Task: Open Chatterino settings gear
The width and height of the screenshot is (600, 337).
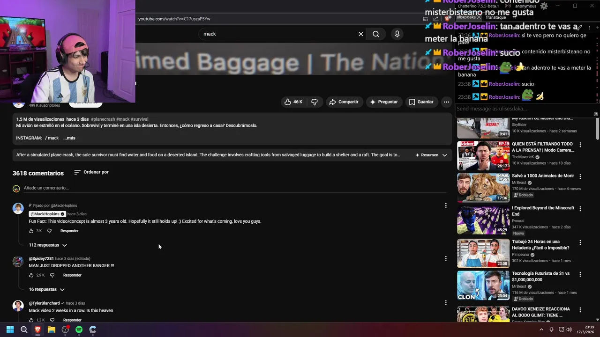Action: pyautogui.click(x=544, y=6)
